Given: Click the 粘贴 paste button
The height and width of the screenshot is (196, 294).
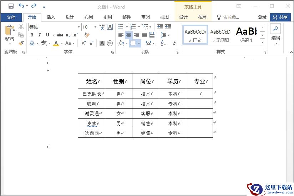Looking at the screenshot, I should coord(10,35).
